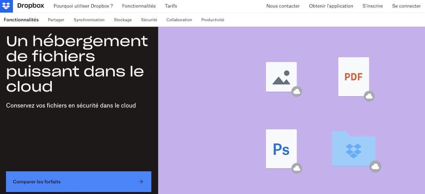Click the heading Un hébergement de fichiers
The image size is (425, 194).
pos(77,64)
